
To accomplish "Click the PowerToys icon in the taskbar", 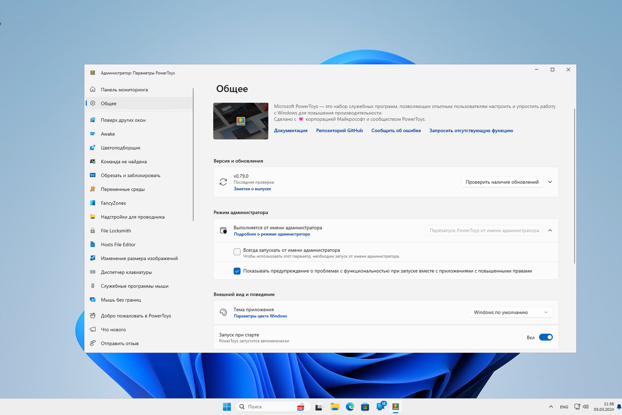I will pos(396,407).
